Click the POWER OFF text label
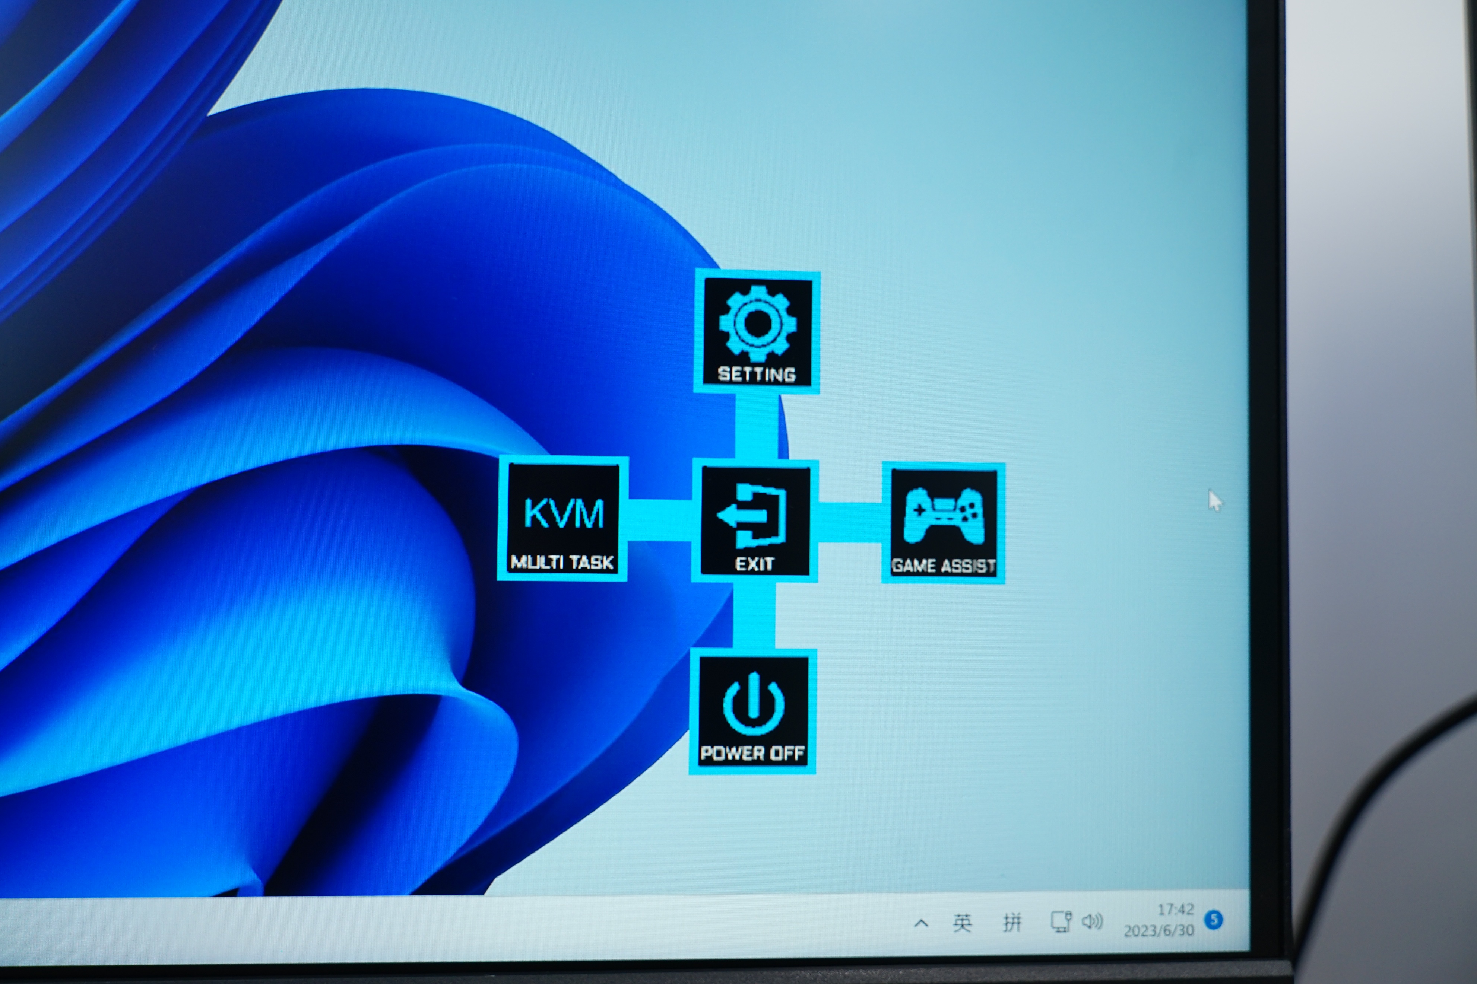 (752, 753)
